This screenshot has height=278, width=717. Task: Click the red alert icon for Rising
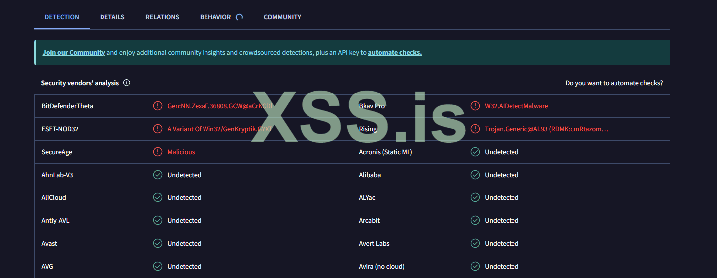click(x=475, y=129)
